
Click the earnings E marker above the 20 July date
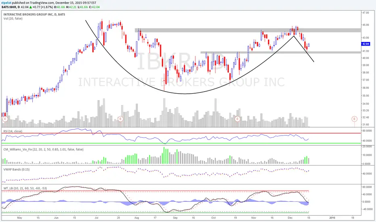120,119
